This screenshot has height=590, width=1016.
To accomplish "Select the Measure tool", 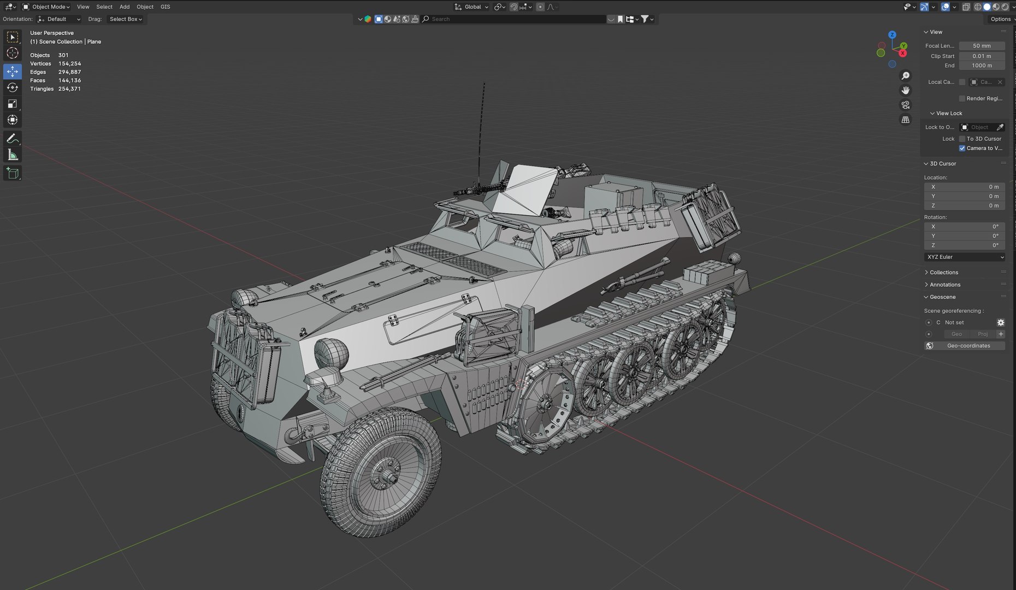I will point(12,155).
